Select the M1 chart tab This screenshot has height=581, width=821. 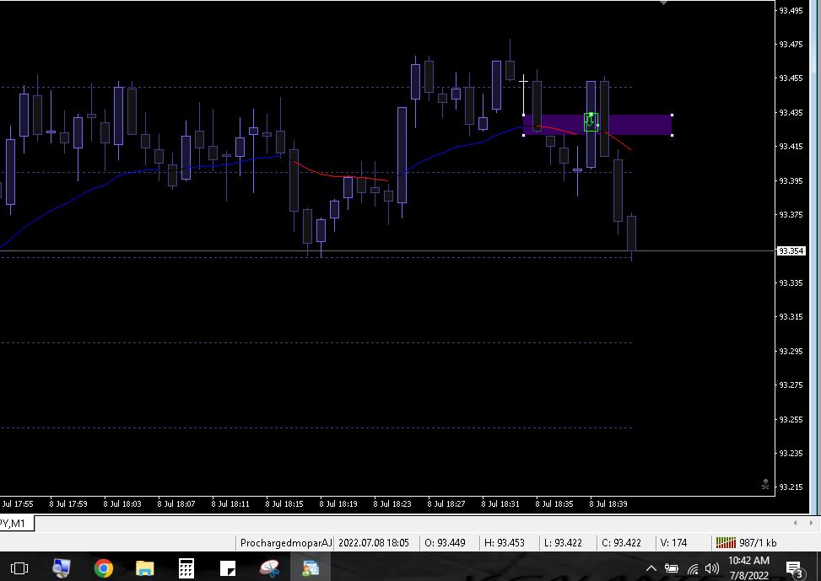point(15,524)
